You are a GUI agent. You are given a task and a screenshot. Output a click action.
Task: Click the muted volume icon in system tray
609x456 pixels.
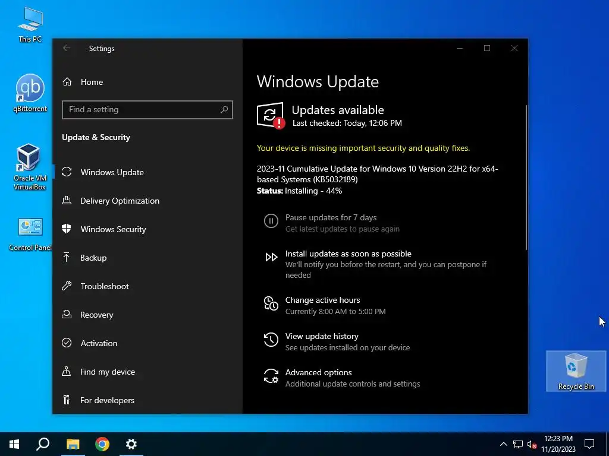click(532, 444)
